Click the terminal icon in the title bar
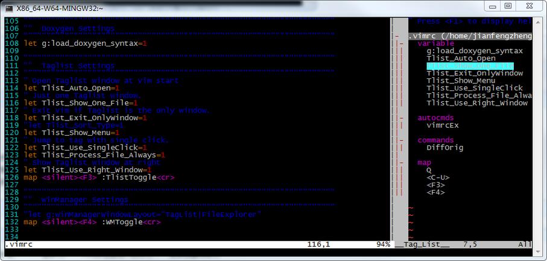Image resolution: width=547 pixels, height=261 pixels. [x=9, y=8]
